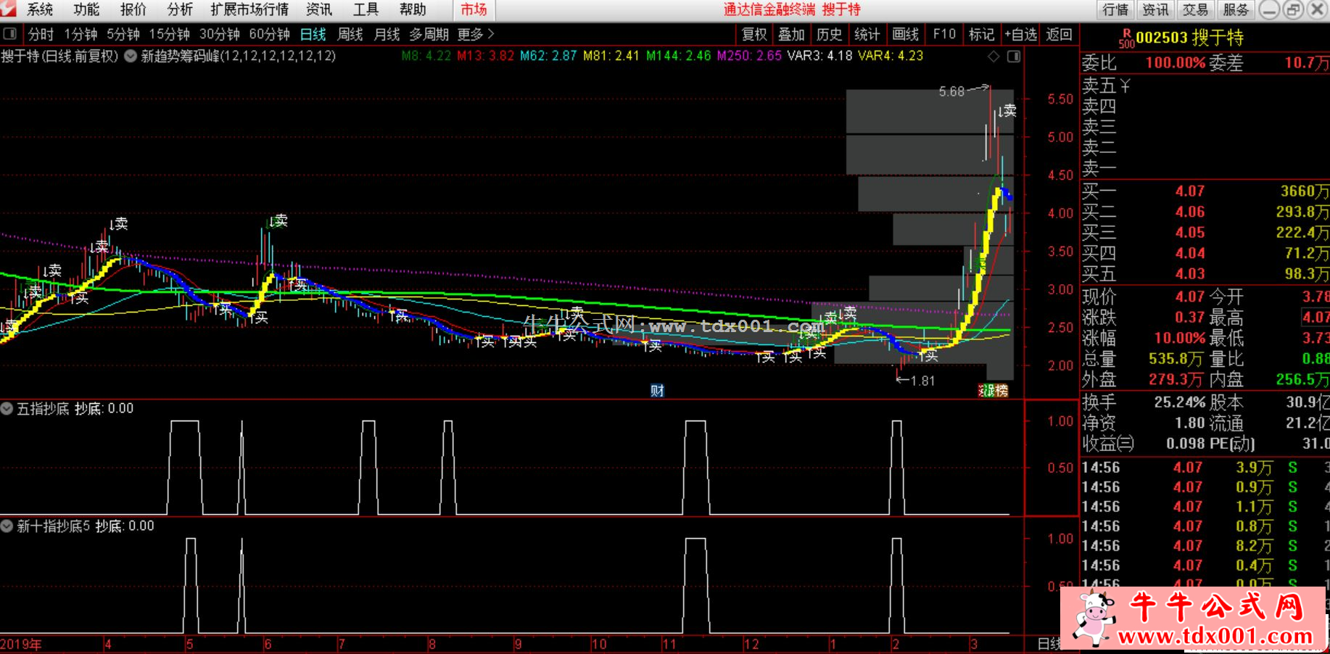Open the 资讯 menu in the menu bar
The image size is (1330, 654).
[x=319, y=9]
